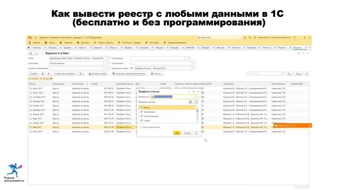The width and height of the screenshot is (338, 190).
Task: Toggle the Зарплатный проект filter checkbox
Action: [x=132, y=68]
